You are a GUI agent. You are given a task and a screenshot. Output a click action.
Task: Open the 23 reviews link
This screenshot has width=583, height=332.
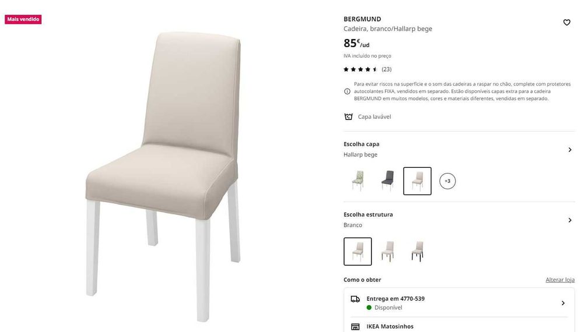pyautogui.click(x=387, y=69)
